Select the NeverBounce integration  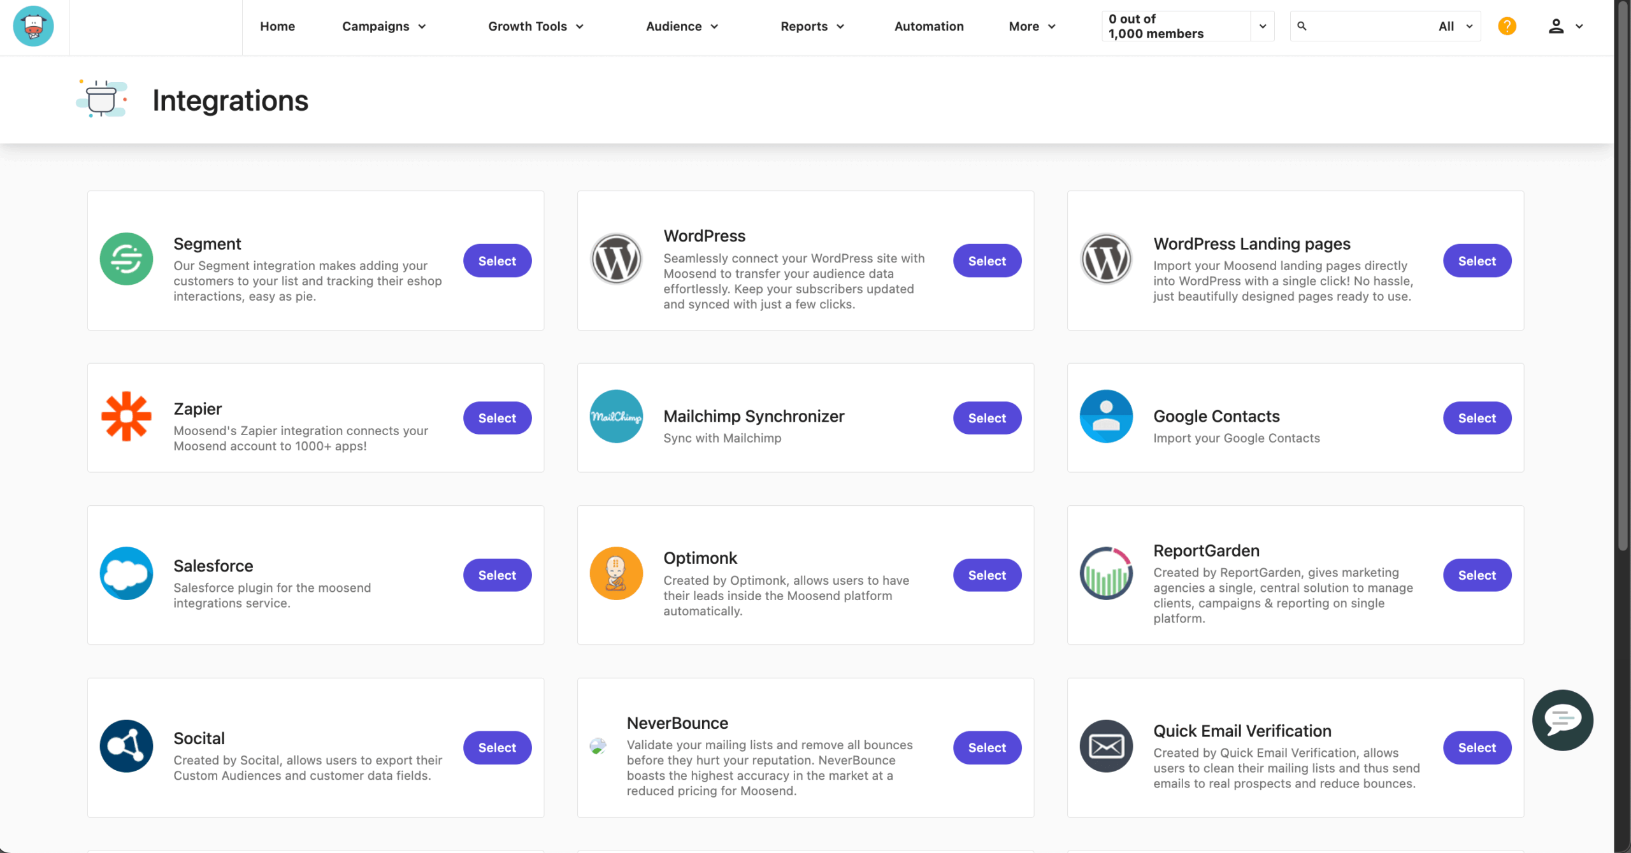[987, 747]
